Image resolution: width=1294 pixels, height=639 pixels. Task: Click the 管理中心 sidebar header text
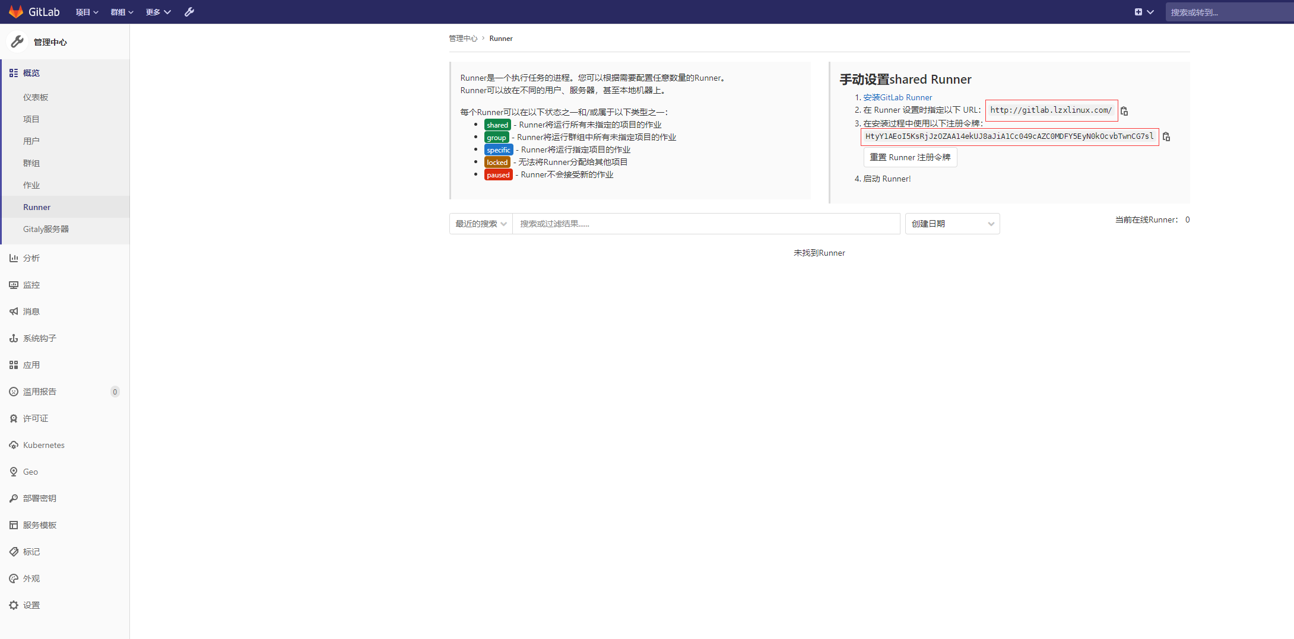[x=50, y=42]
